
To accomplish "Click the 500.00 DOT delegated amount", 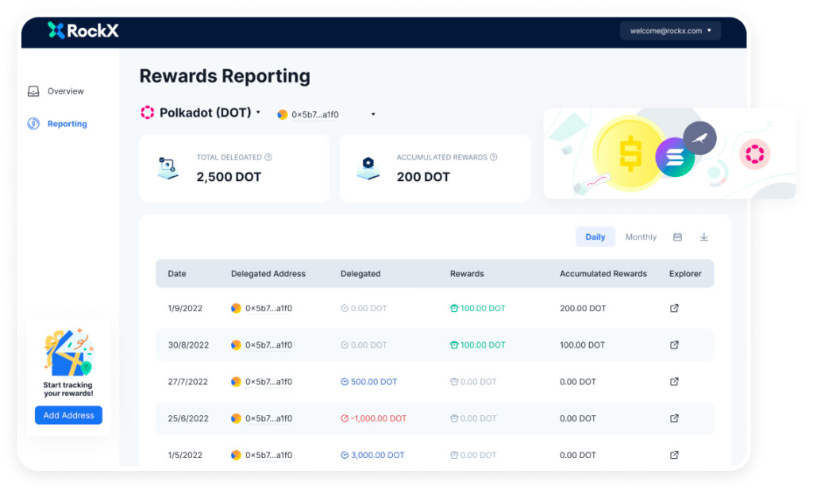I will pyautogui.click(x=368, y=382).
